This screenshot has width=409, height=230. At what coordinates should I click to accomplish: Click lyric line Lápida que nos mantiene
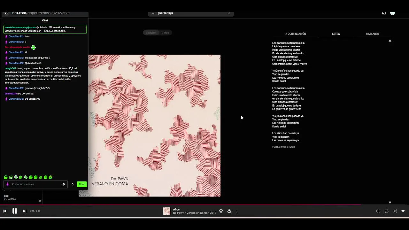[286, 46]
